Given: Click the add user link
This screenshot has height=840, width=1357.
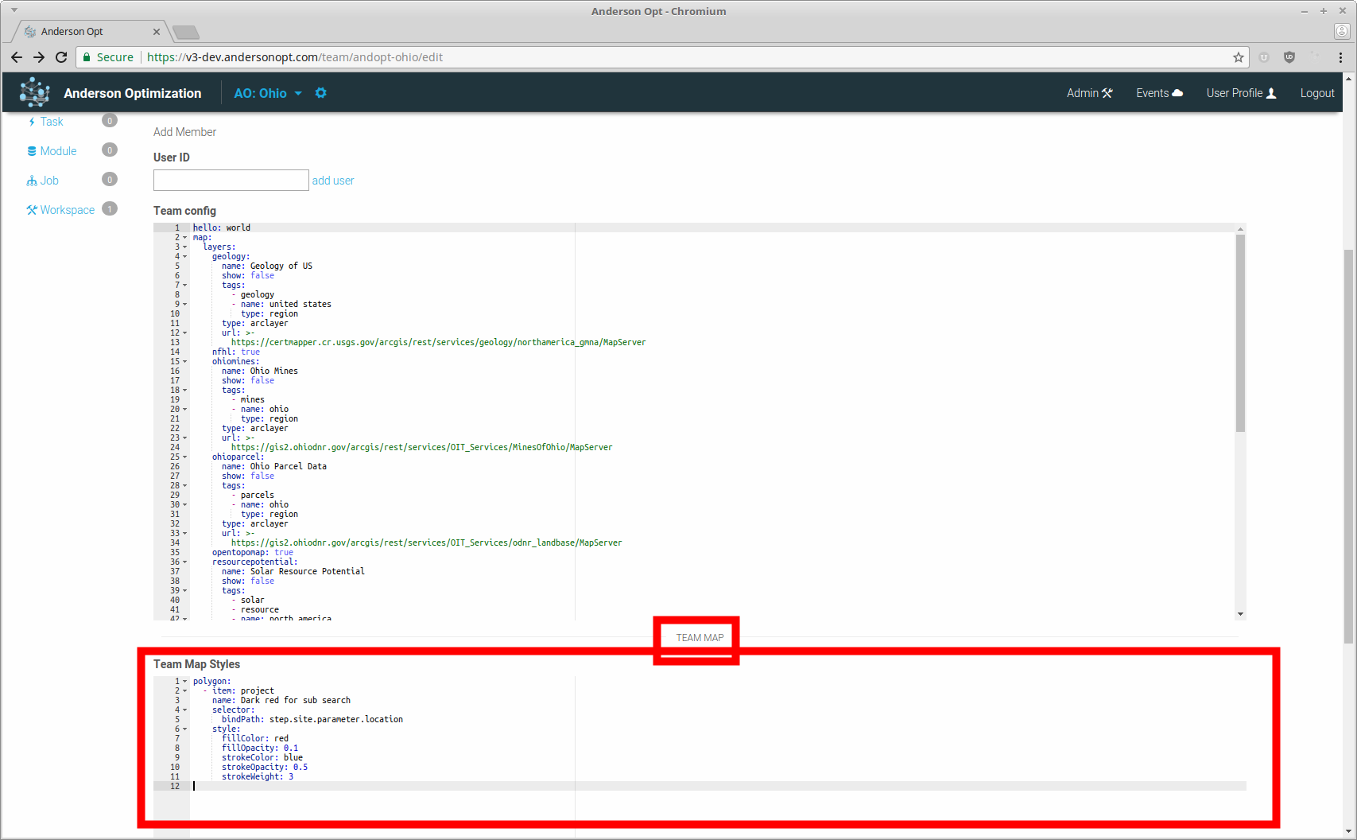Looking at the screenshot, I should click(x=333, y=181).
